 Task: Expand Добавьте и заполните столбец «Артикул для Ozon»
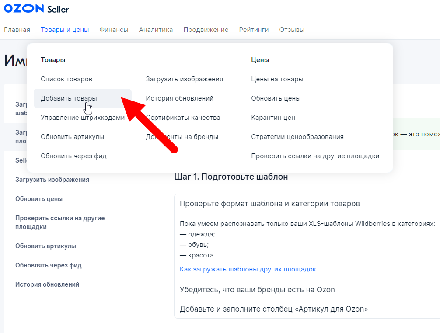pos(307,309)
